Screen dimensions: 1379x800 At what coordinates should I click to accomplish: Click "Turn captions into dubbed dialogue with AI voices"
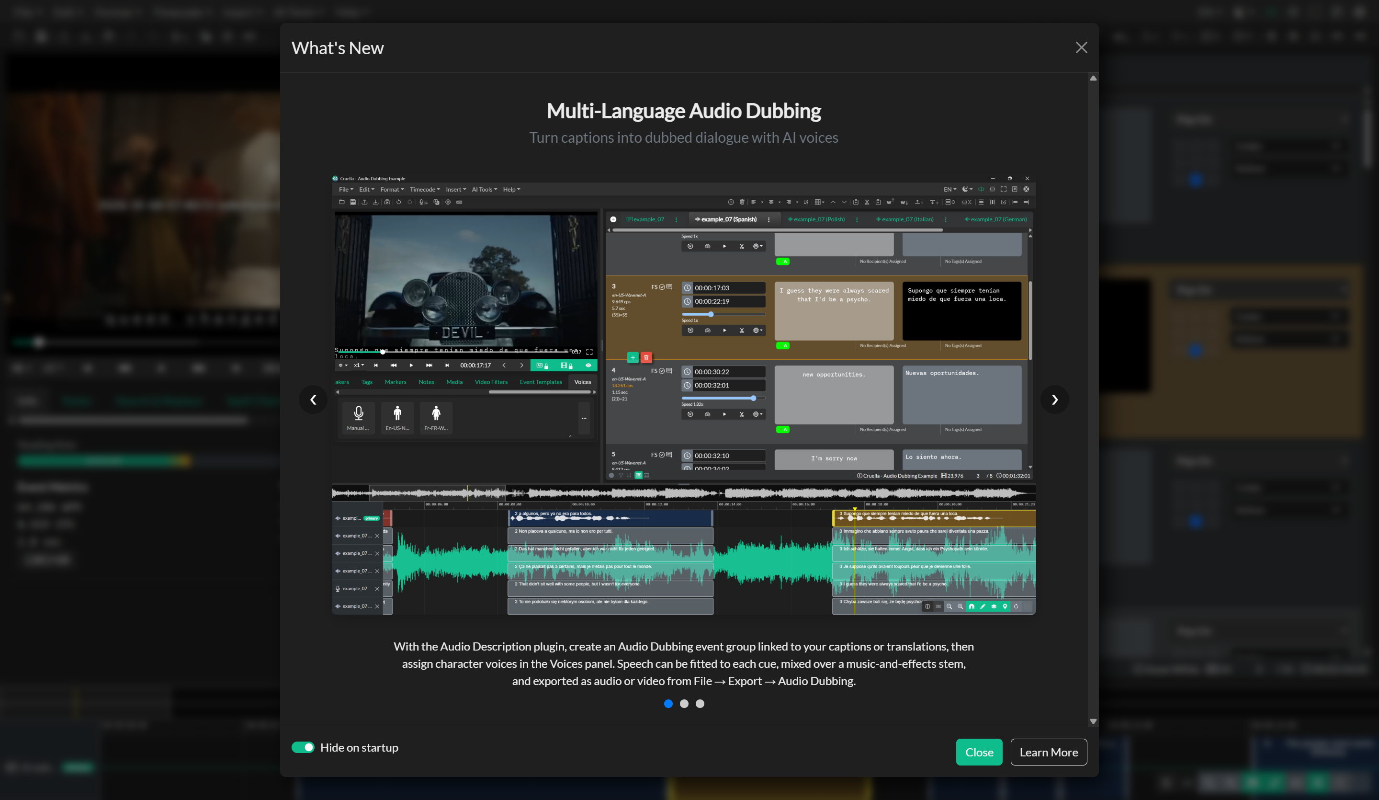[x=683, y=137]
